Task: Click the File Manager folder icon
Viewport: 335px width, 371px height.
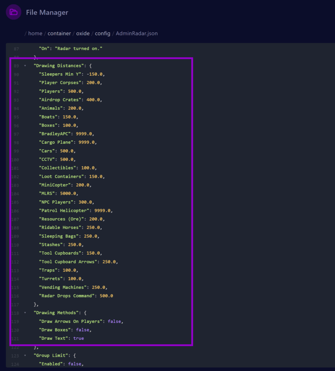Action: [13, 12]
